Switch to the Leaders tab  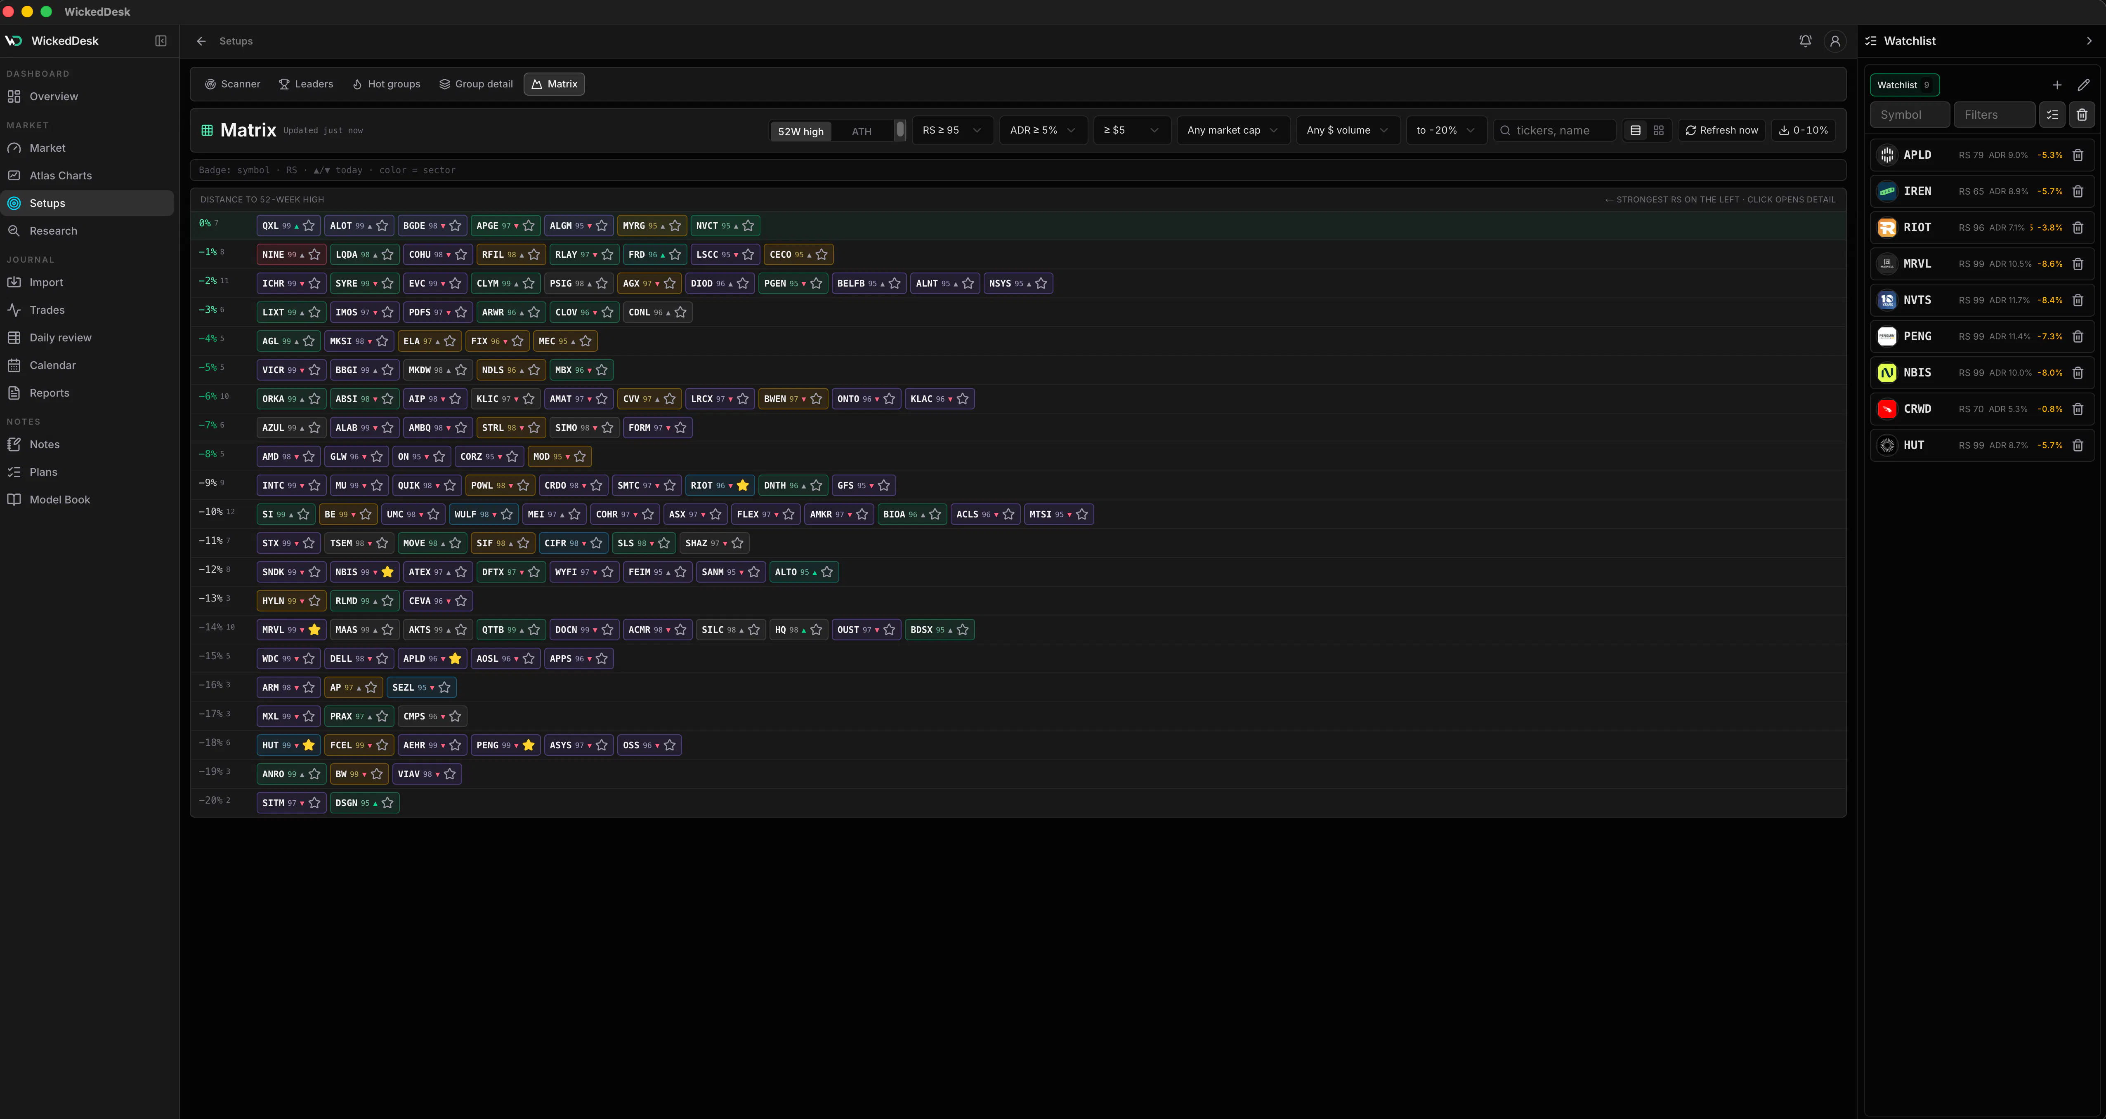coord(307,84)
